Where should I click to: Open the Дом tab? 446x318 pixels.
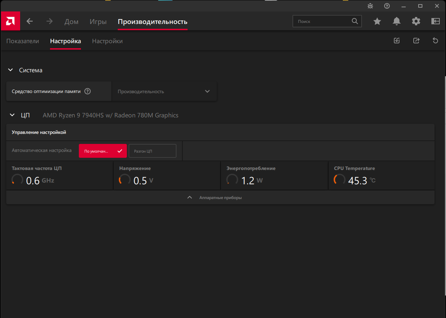(72, 22)
